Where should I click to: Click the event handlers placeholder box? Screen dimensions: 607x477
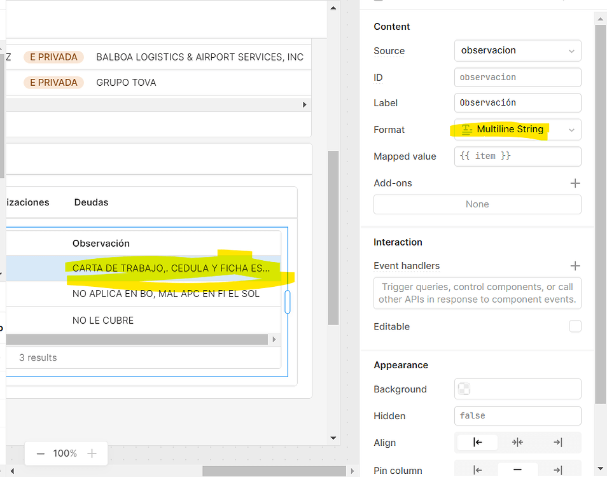[x=477, y=293]
